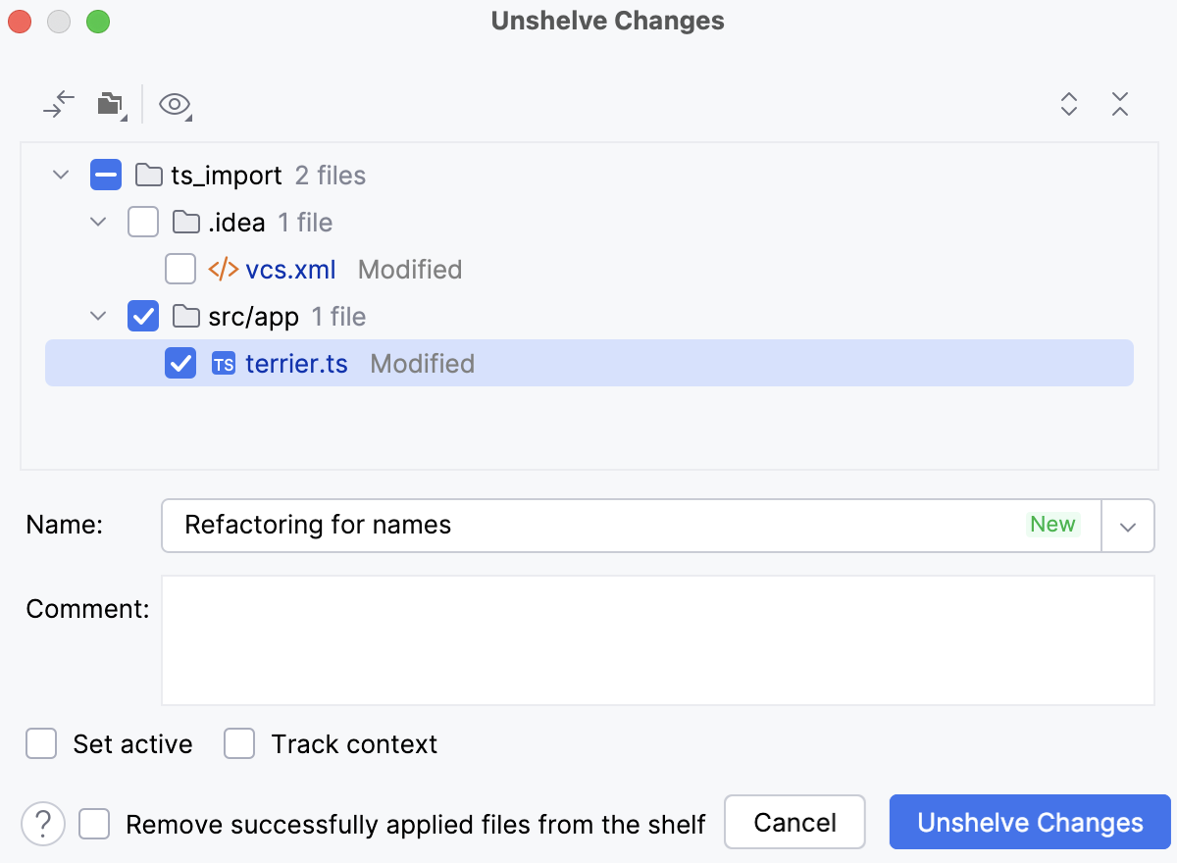
Task: Click the TS icon next to terrier.ts
Action: coord(224,363)
